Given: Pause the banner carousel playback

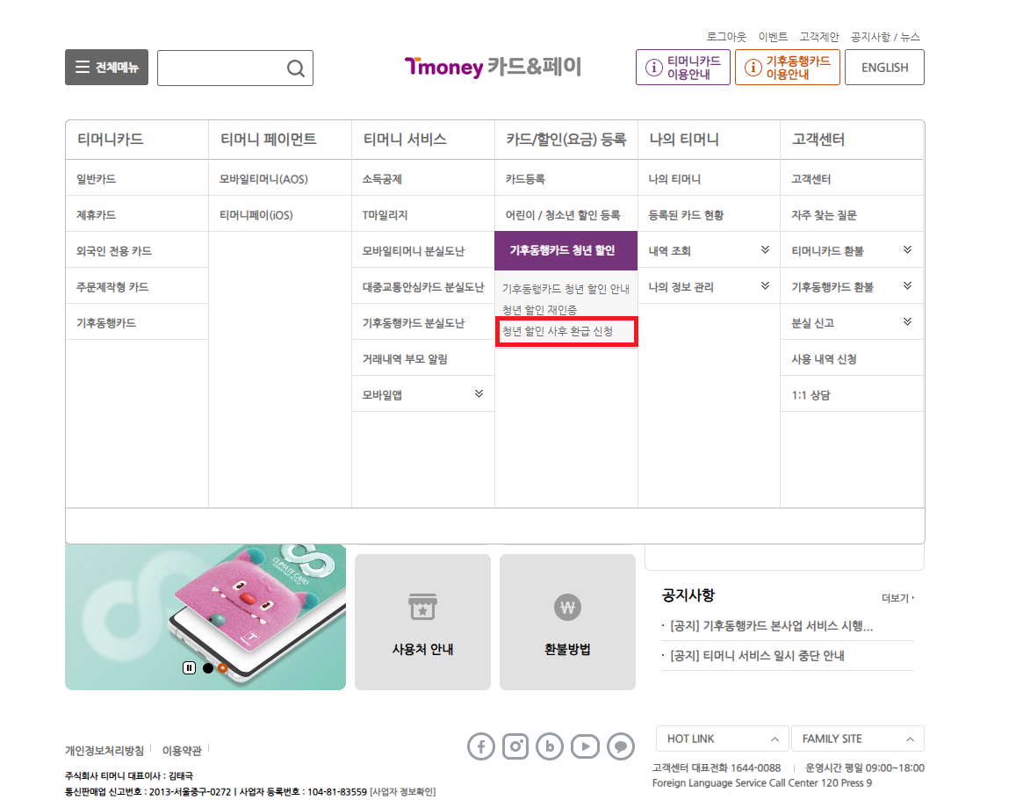Looking at the screenshot, I should coord(189,668).
